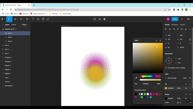Image resolution: width=193 pixels, height=109 pixels.
Task: Select the Figma Tutorials browser tab
Action: pos(16,5)
